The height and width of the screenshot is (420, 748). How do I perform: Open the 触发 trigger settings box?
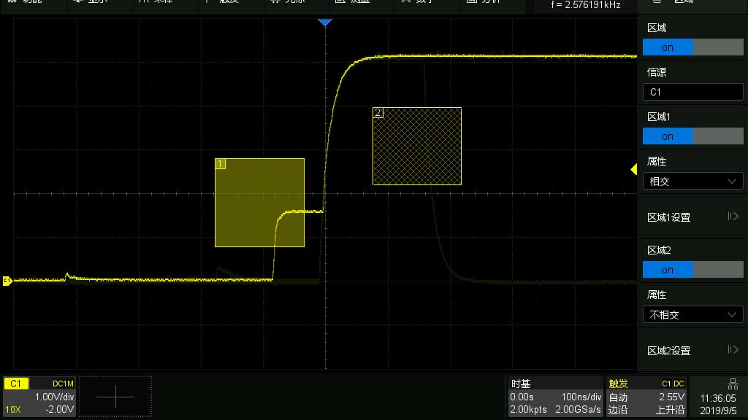(646, 397)
